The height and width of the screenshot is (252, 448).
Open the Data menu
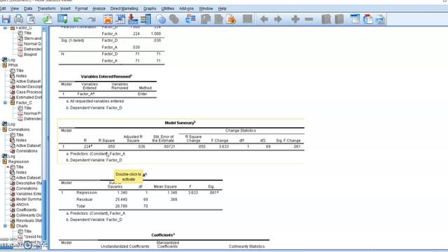28,8
